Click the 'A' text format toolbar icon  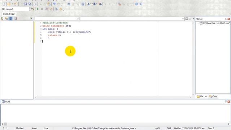point(88,4)
